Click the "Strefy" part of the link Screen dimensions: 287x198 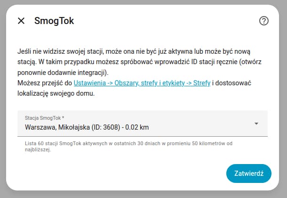pos(202,83)
